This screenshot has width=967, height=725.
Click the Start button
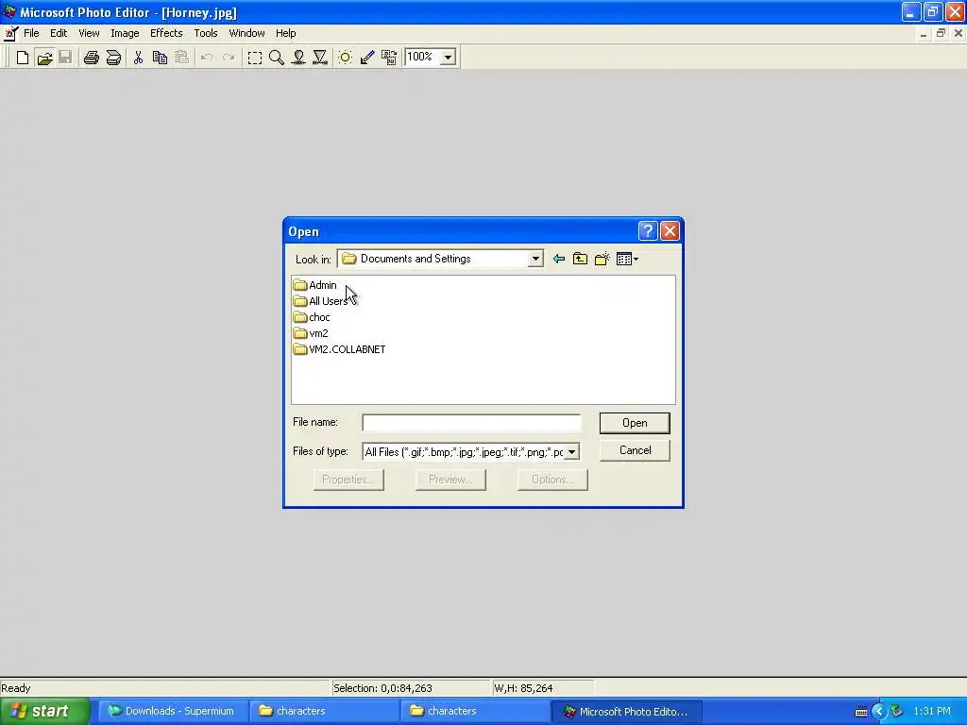[x=44, y=712]
